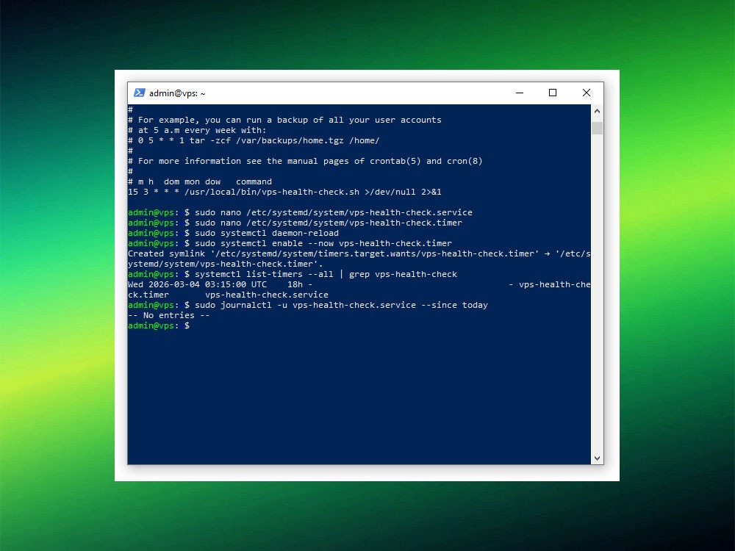Viewport: 735px width, 551px height.
Task: Click the scrollbar down arrow
Action: [x=596, y=458]
